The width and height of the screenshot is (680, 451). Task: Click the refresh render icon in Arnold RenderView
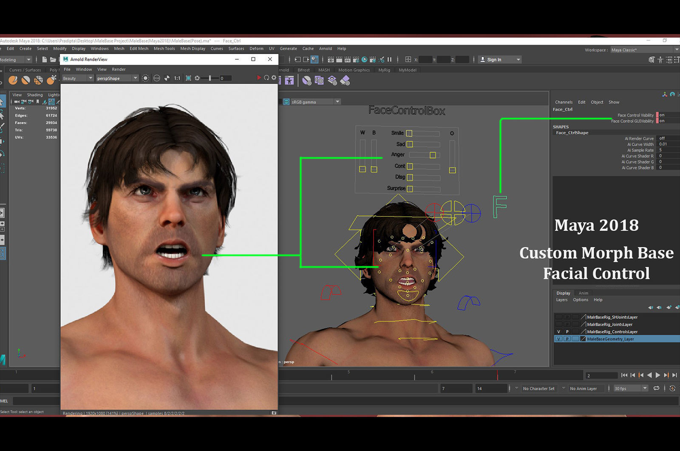(x=266, y=78)
